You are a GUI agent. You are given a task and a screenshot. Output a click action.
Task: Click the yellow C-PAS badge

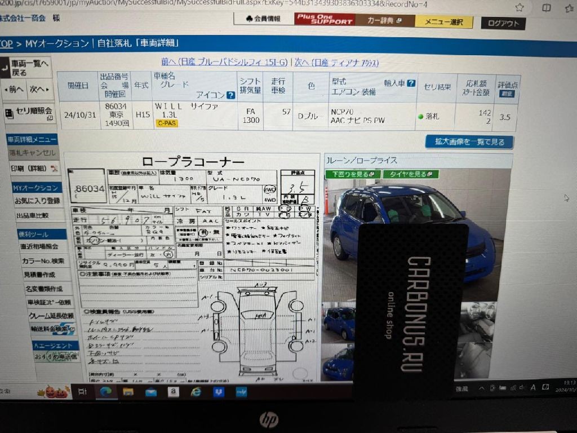click(167, 123)
